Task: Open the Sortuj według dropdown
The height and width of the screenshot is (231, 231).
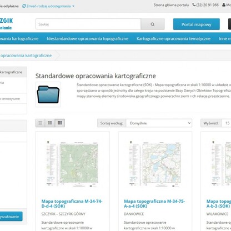Action: coord(159,123)
